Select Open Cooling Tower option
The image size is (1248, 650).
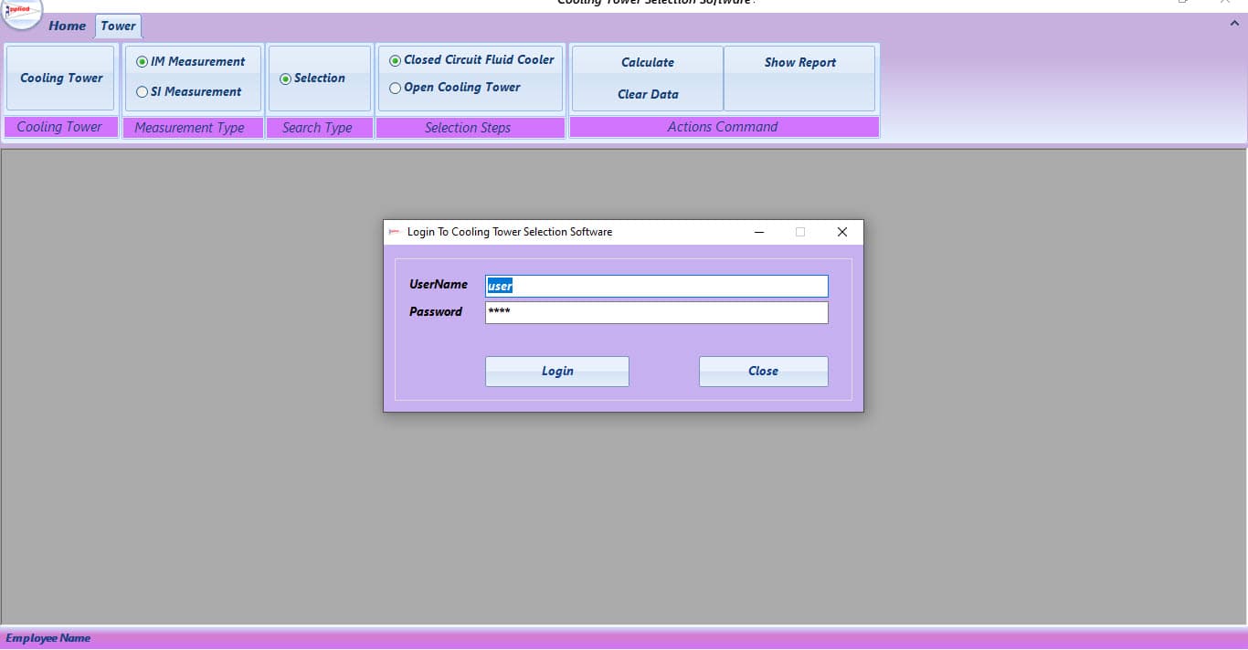coord(455,88)
